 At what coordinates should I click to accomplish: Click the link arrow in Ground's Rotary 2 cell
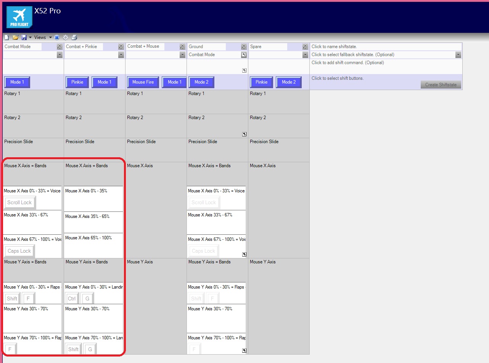244,134
